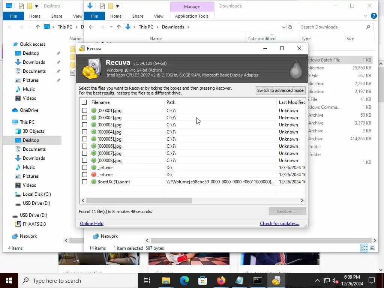Select 3D Objects under This PC
The width and height of the screenshot is (384, 288).
[x=33, y=131]
